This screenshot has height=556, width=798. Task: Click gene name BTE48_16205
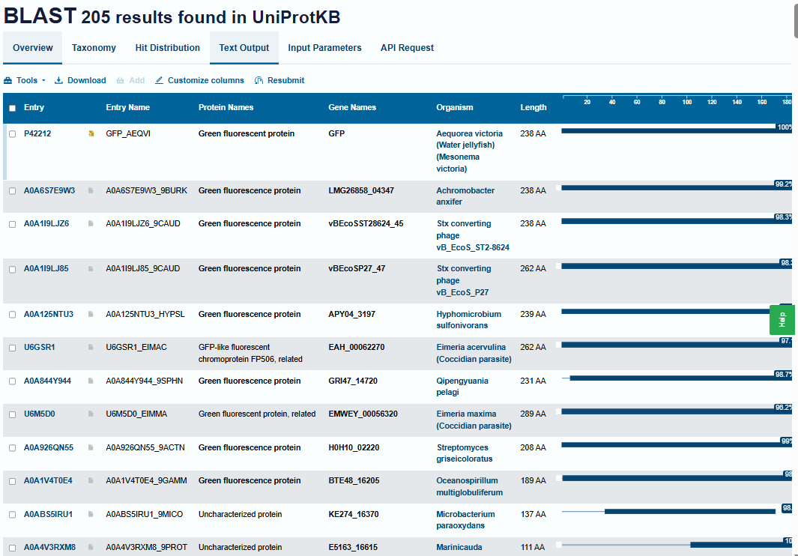(354, 480)
